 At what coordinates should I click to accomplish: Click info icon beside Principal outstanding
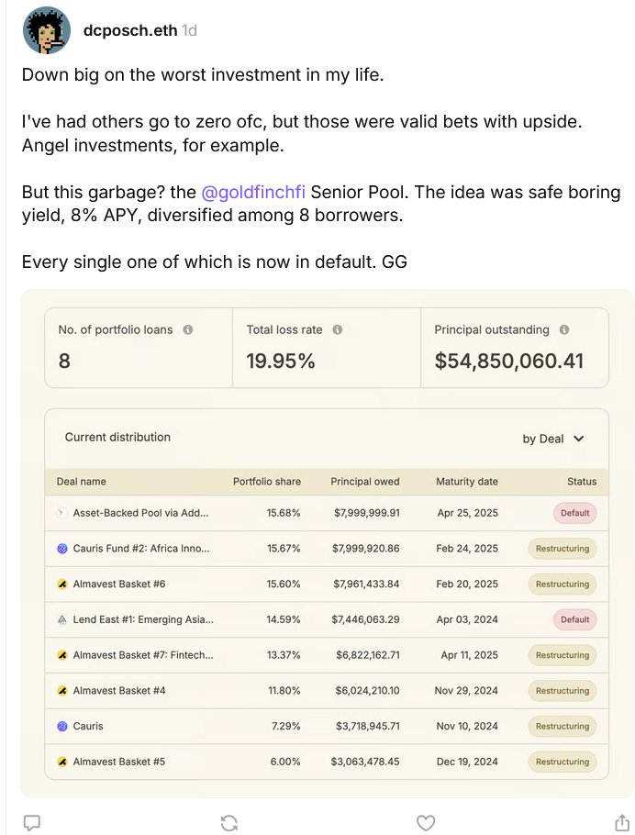coord(564,329)
